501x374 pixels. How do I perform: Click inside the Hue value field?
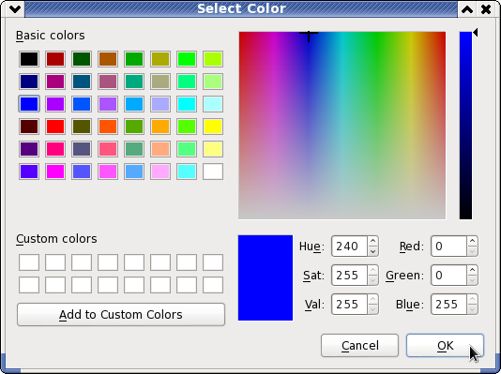(x=350, y=246)
